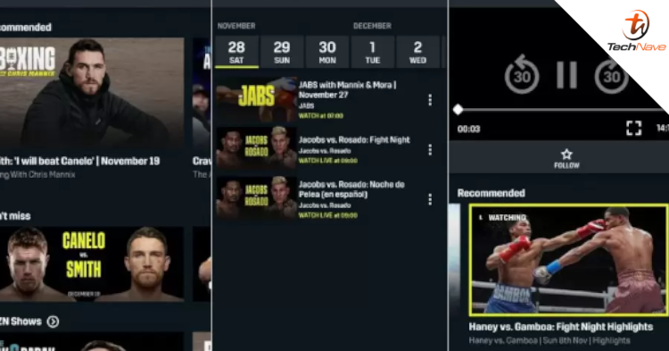Click the NOVEMBER month label

click(x=236, y=26)
